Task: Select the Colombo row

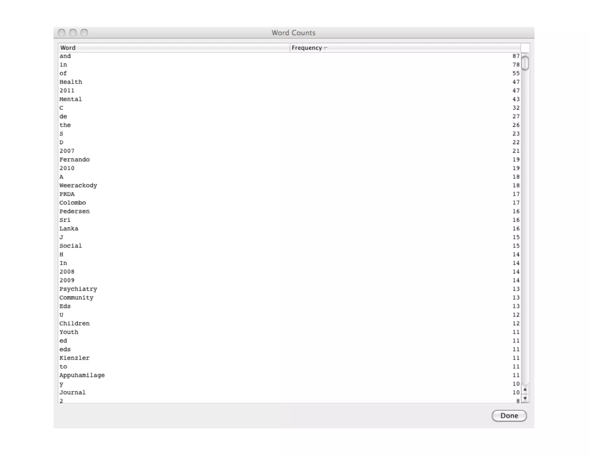Action: [72, 203]
